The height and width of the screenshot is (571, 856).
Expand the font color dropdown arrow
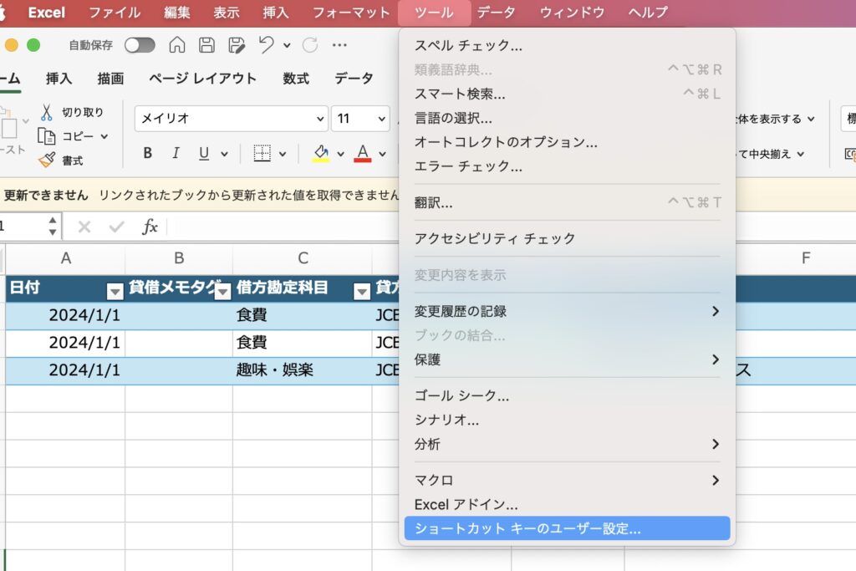pos(382,154)
